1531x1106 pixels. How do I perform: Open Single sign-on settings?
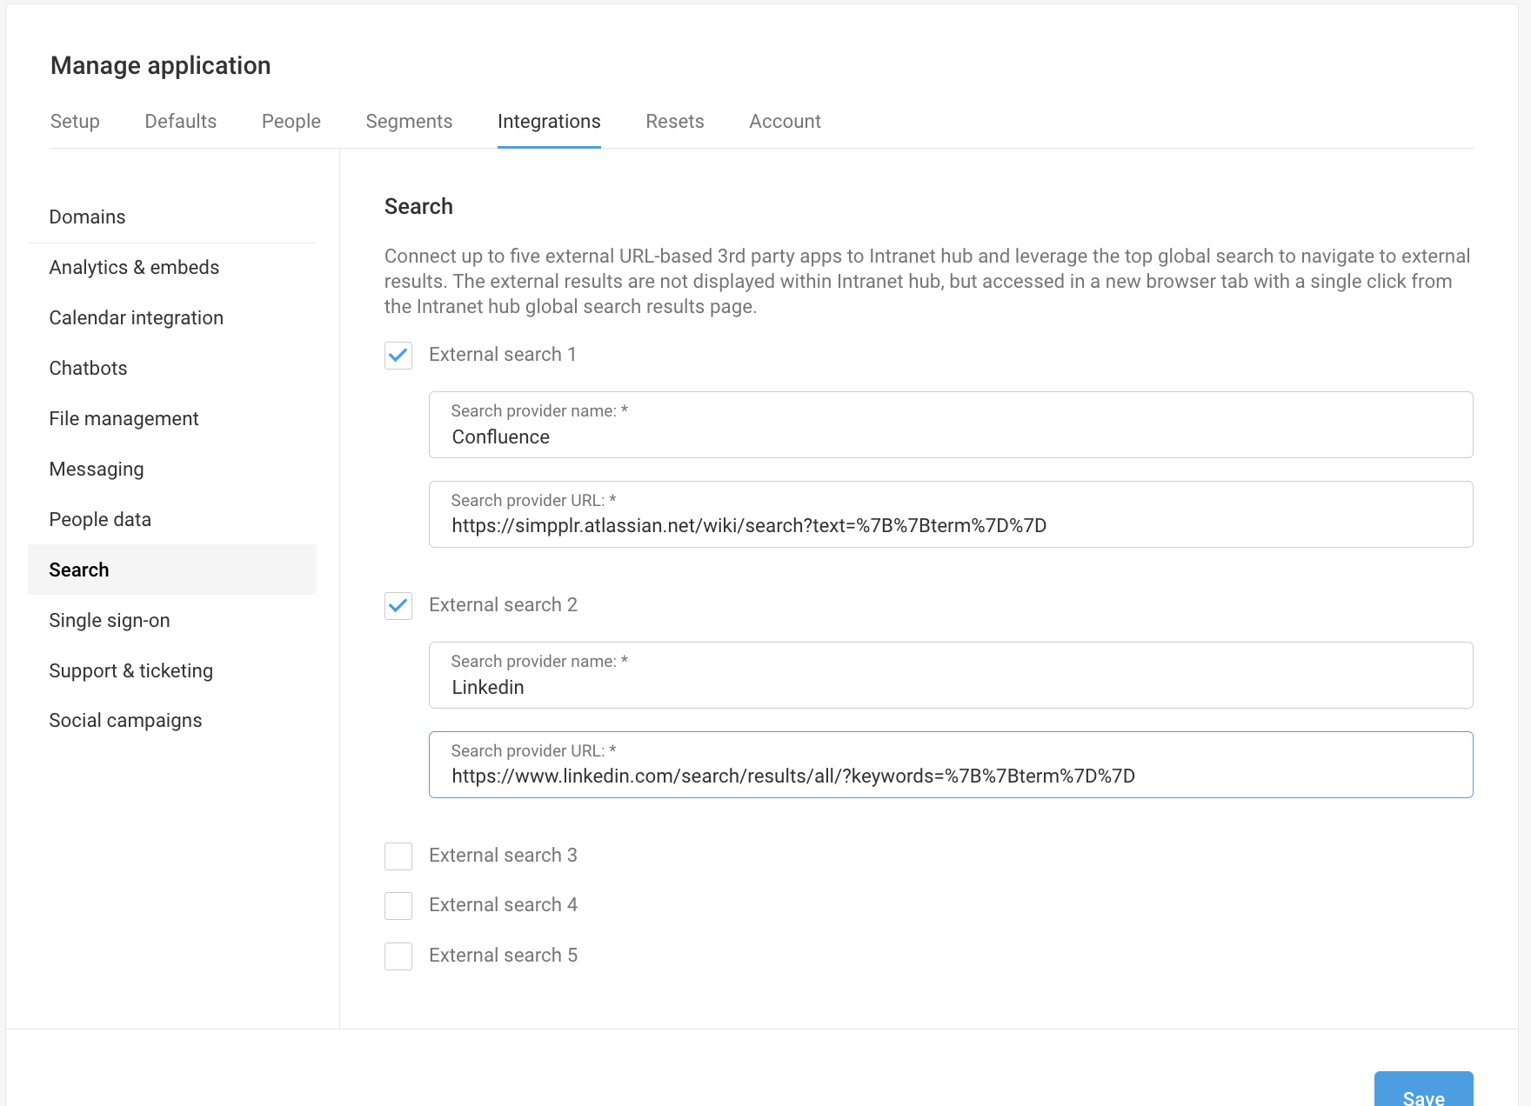(x=109, y=620)
